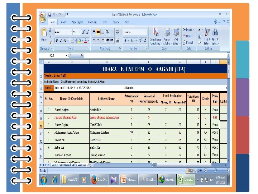Click the zoom slider handle

click(216, 170)
